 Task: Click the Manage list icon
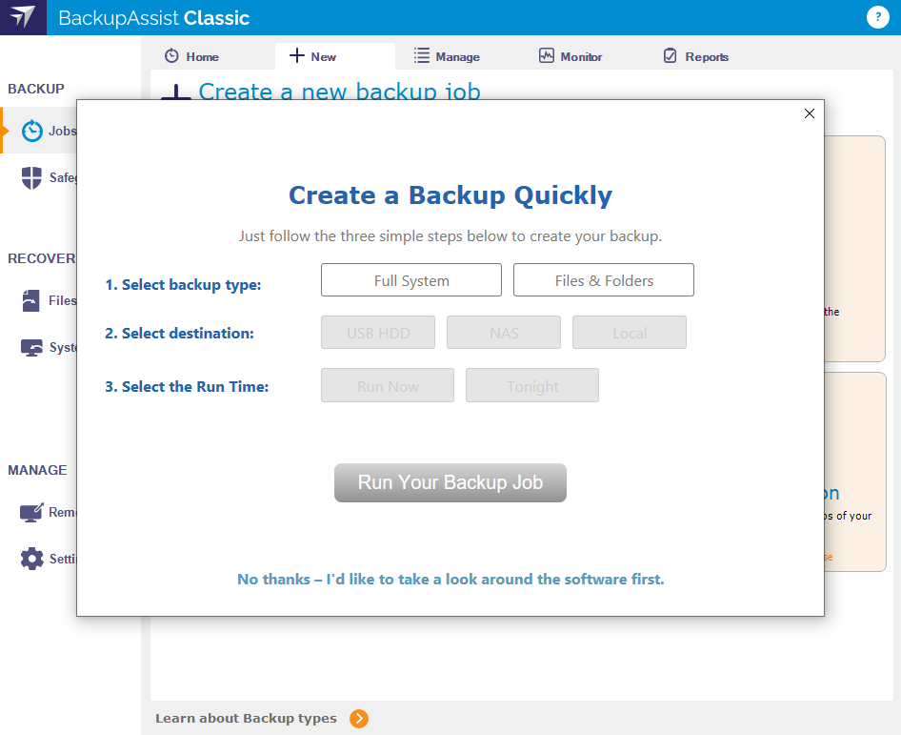coord(422,56)
